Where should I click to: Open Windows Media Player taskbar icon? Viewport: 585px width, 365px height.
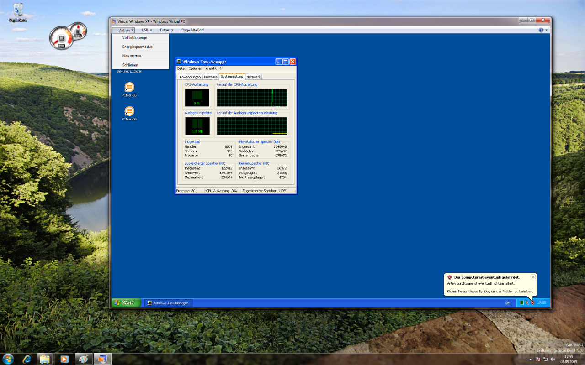coord(64,359)
